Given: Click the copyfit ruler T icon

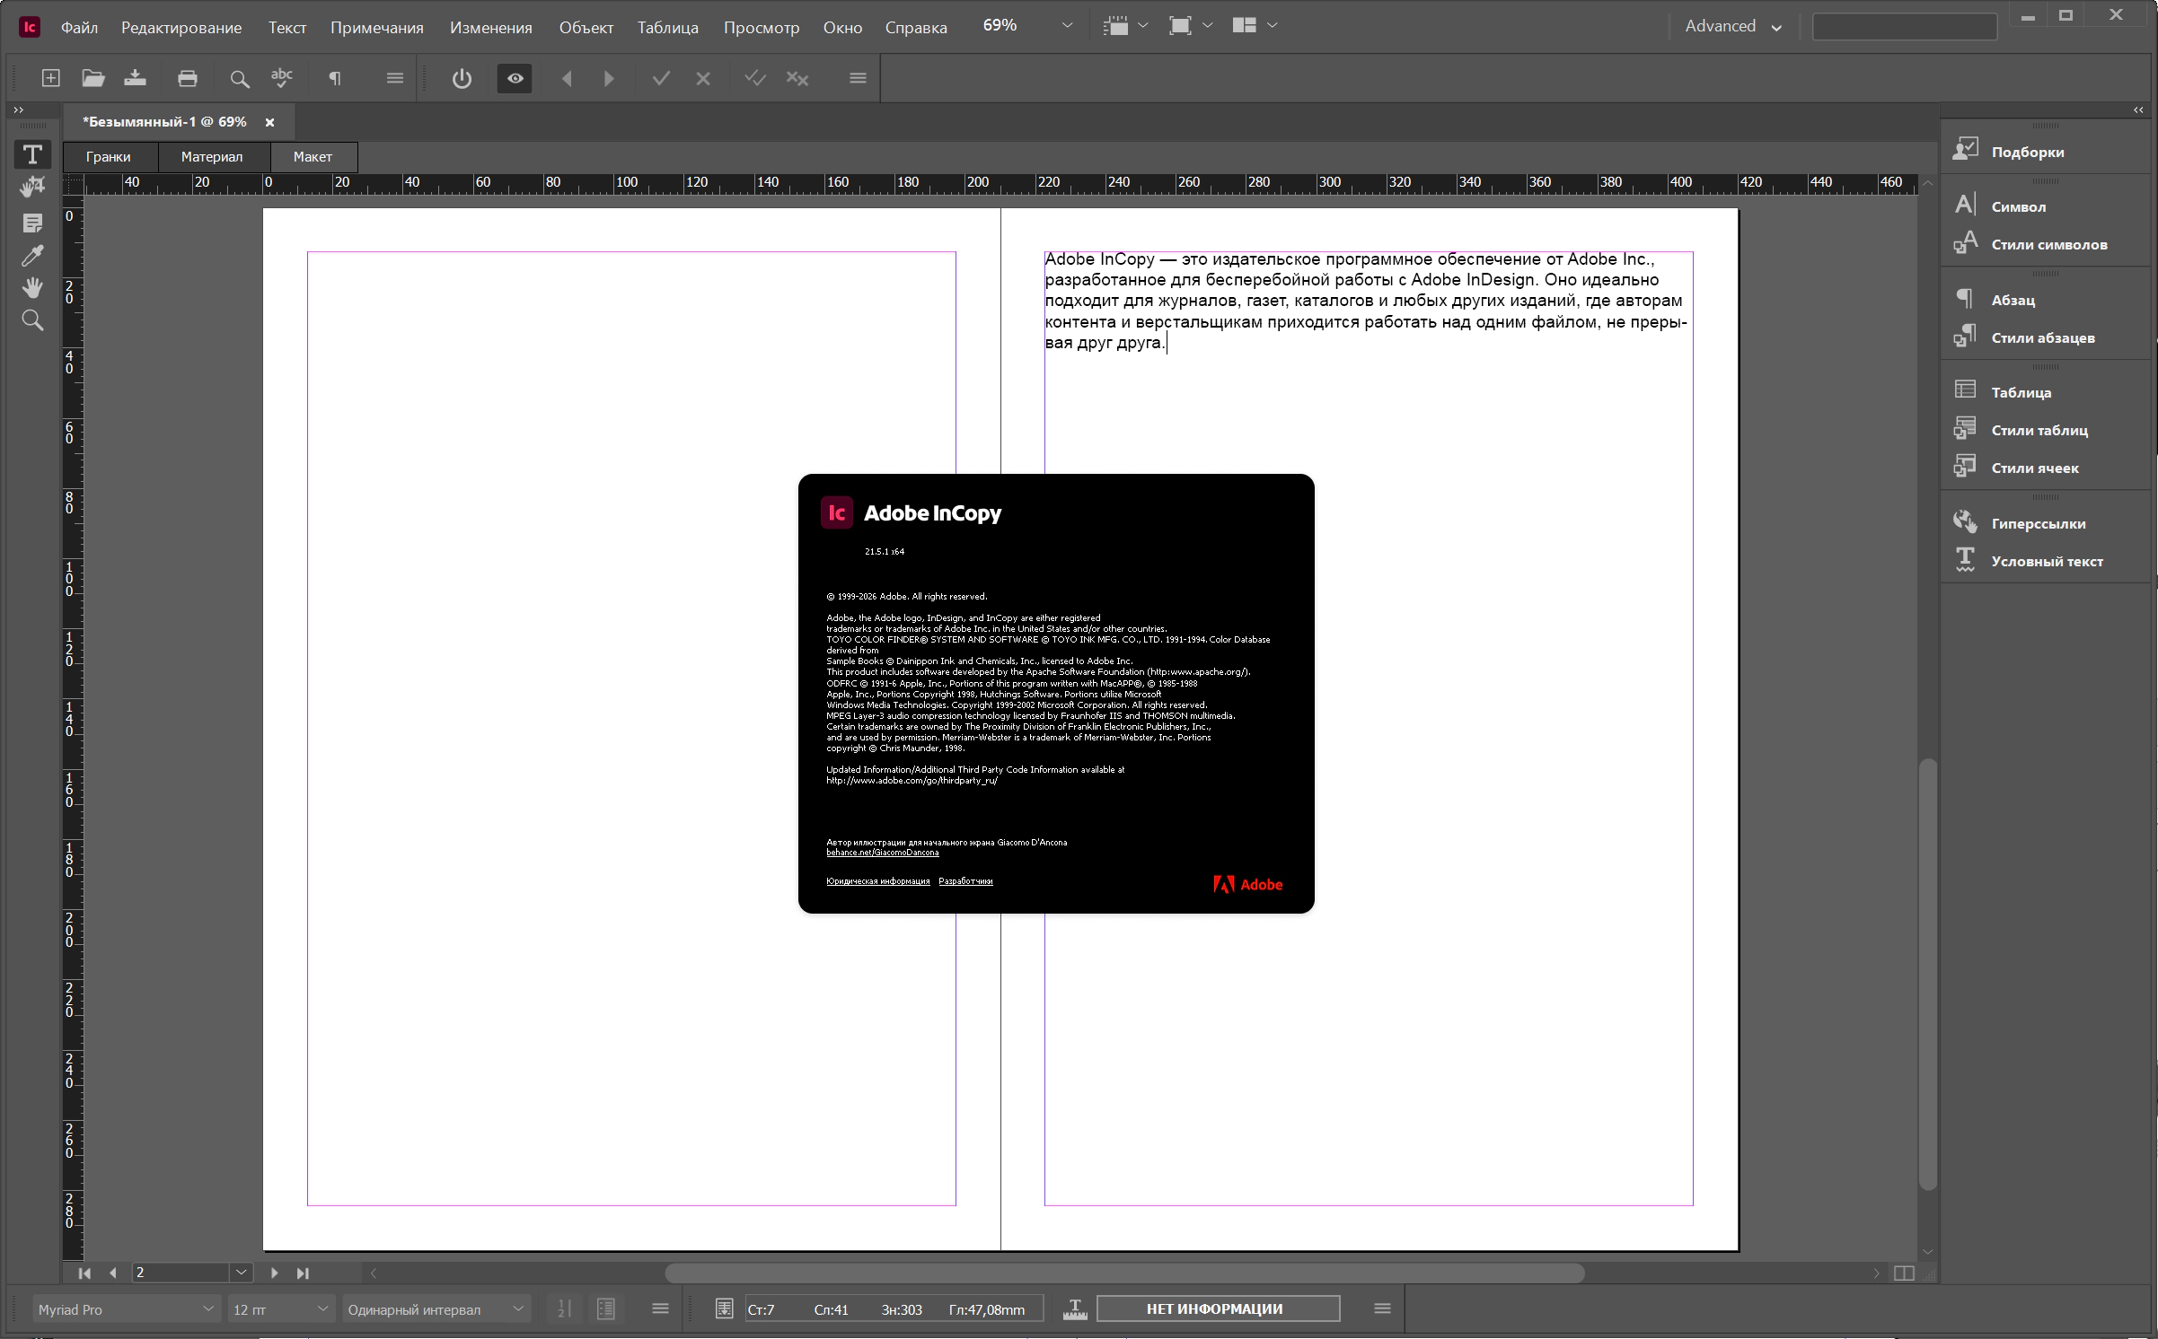Looking at the screenshot, I should point(1075,1309).
